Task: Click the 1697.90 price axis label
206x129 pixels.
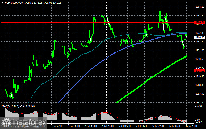Action: (x=200, y=94)
